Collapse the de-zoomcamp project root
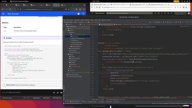Image resolution: width=192 pixels, height=108 pixels. [x=66, y=26]
